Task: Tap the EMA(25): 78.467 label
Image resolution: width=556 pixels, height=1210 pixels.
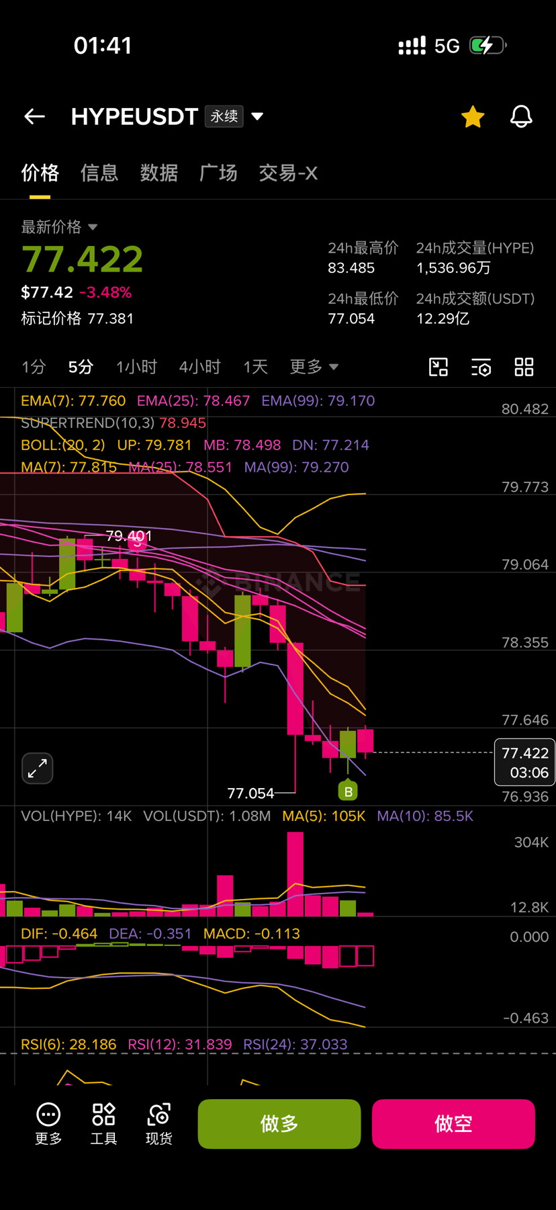Action: (x=193, y=401)
